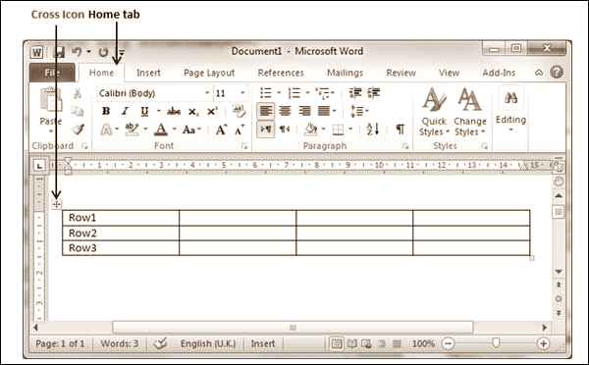Click the Zoom In plus button
This screenshot has height=365, width=589.
coord(543,343)
